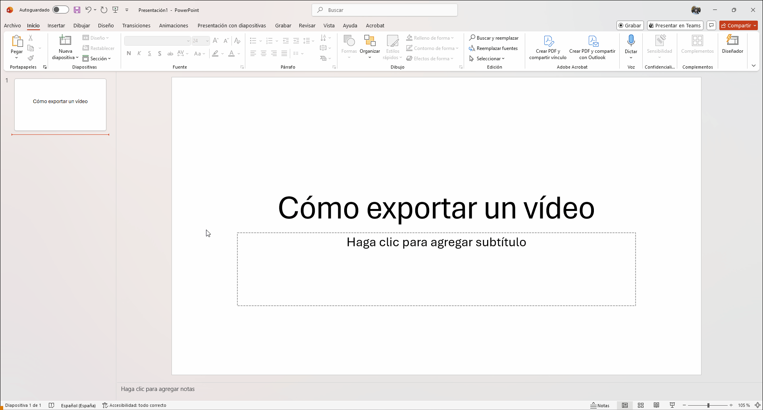
Task: Click the Undo arrow icon
Action: click(88, 10)
